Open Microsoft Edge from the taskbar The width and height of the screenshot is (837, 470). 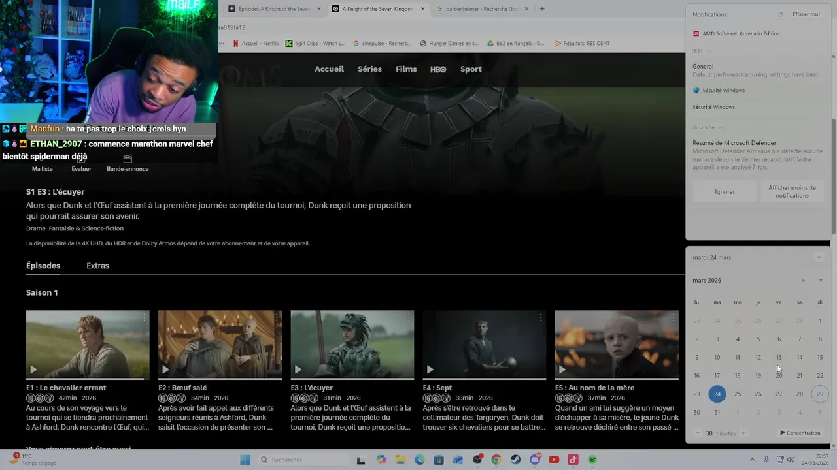coord(420,460)
